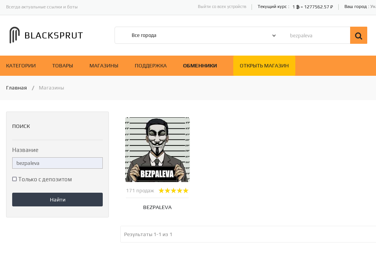
Task: Click Выйти со всех устройств link
Action: [x=222, y=7]
